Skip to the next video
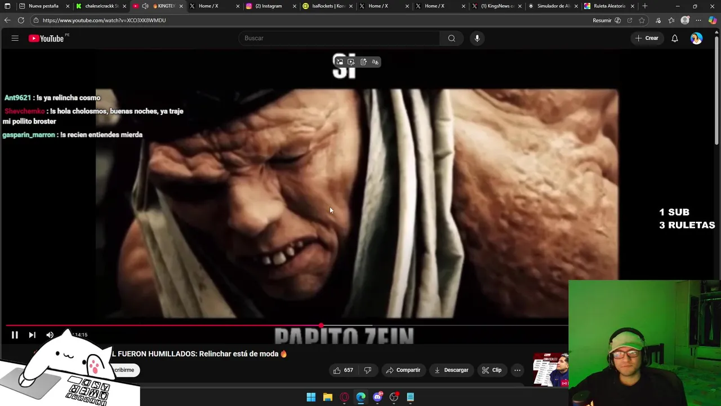The width and height of the screenshot is (721, 406). pos(32,335)
